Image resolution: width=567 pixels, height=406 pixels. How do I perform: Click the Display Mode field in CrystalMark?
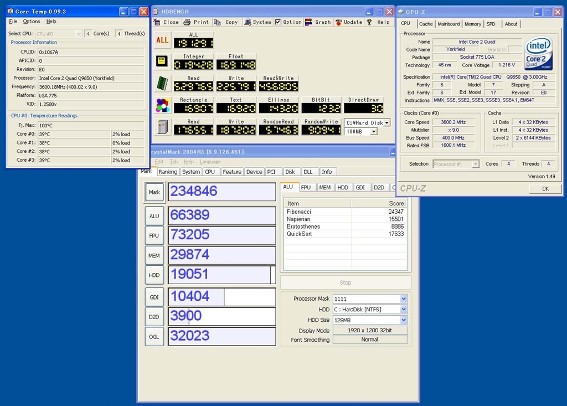click(370, 330)
